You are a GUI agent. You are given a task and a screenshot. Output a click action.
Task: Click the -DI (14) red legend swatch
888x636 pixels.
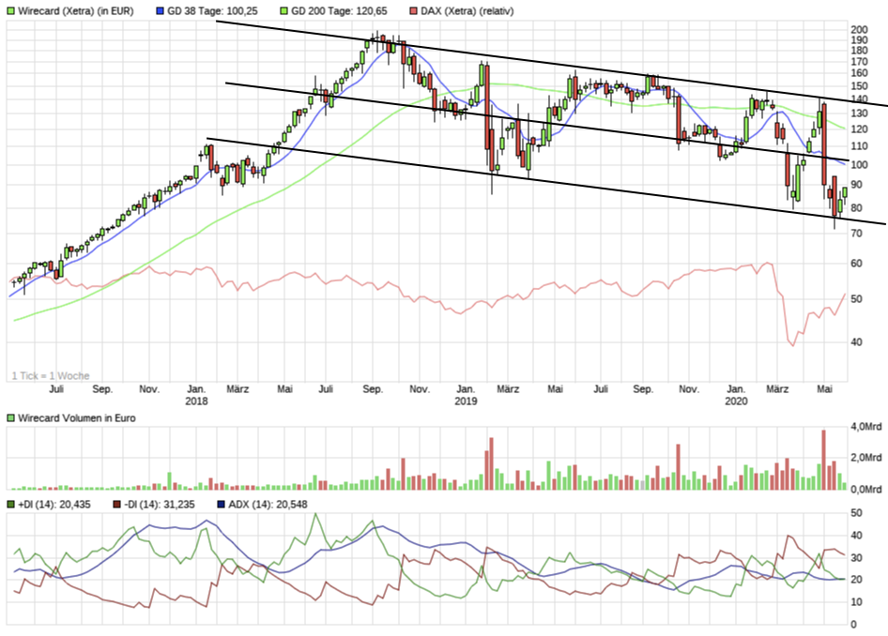point(116,504)
